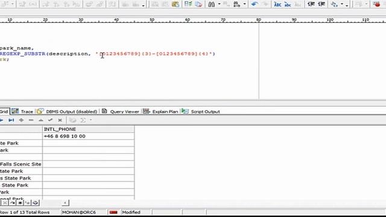Screen dimensions: 386x217
Task: Click the INTL_PHONE column header
Action: pos(89,129)
